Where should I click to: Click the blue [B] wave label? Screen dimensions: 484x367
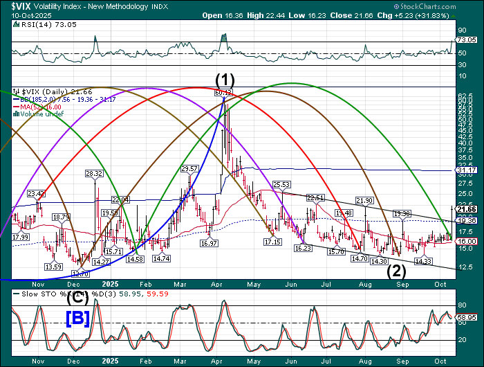coord(77,319)
